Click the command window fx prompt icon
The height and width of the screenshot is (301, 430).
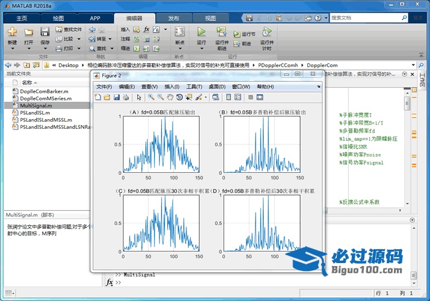(109, 282)
